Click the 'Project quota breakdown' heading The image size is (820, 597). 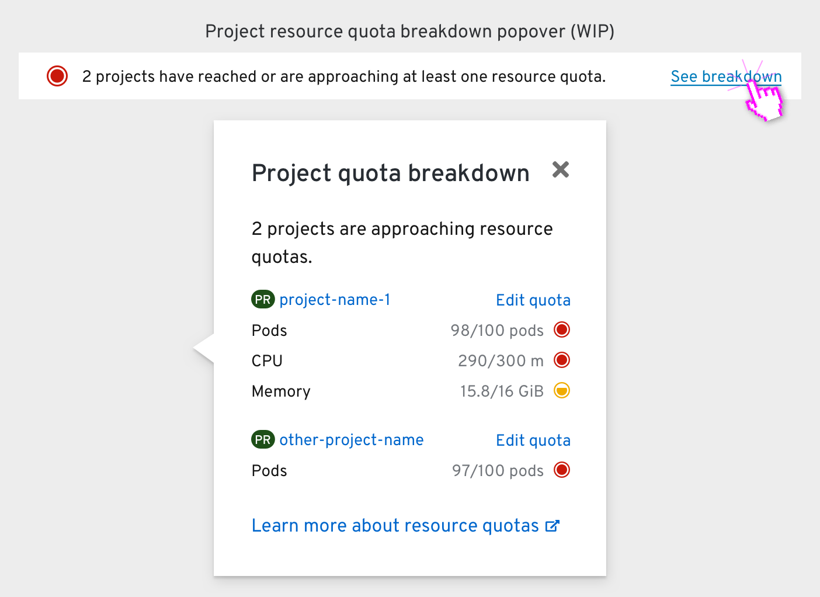391,173
